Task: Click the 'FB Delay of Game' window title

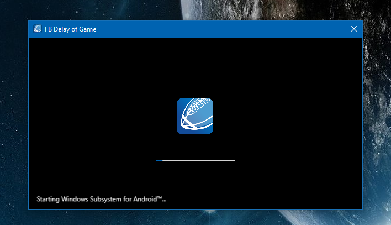Action: [71, 29]
